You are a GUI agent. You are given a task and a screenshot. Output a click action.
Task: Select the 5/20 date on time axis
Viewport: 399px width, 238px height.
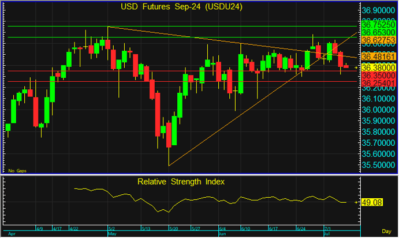pos(172,229)
